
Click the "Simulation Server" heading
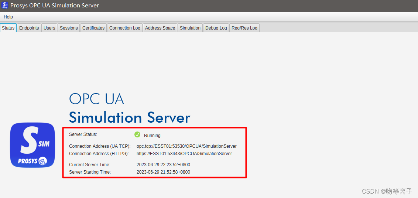pos(130,117)
